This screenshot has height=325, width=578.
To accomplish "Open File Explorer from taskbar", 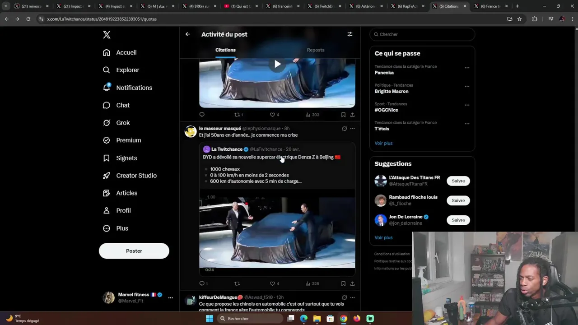I will tap(317, 319).
